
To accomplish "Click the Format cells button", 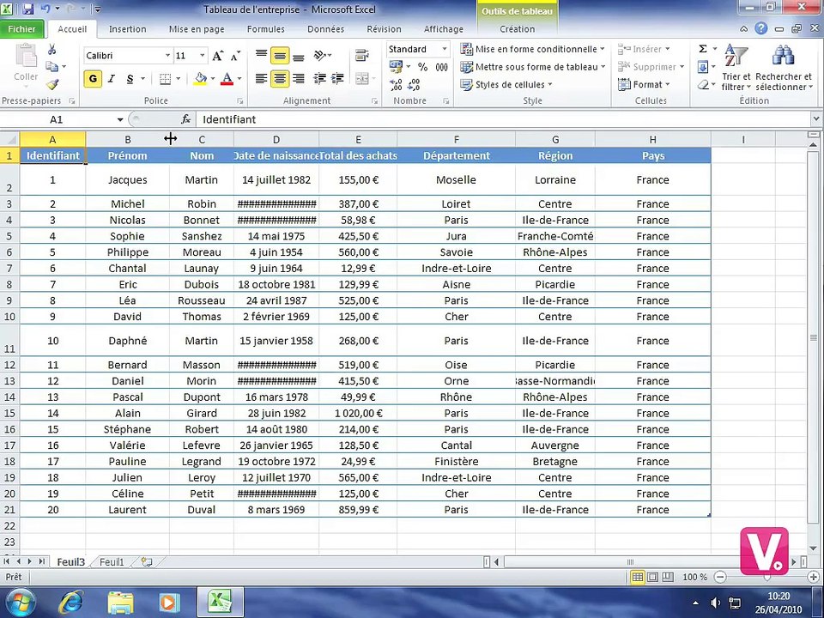I will click(x=645, y=85).
